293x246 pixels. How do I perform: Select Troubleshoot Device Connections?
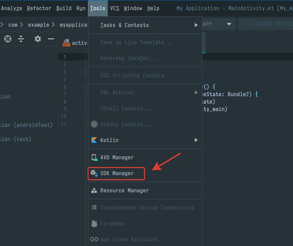click(x=145, y=208)
